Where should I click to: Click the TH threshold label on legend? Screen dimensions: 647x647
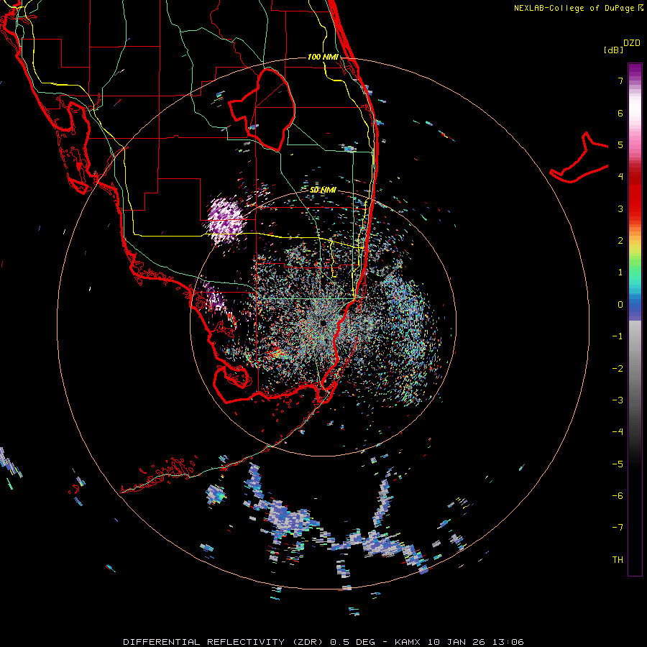point(618,560)
